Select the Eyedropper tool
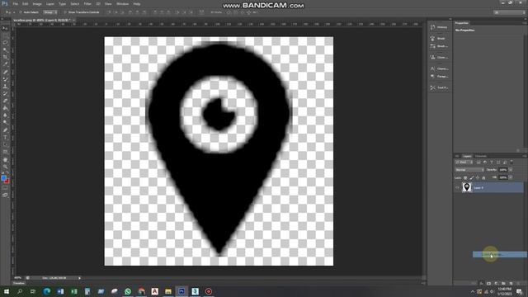This screenshot has width=528, height=297. [5, 64]
